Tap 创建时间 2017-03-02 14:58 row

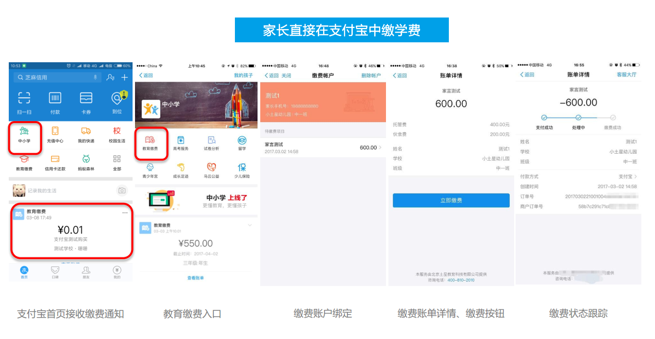[578, 187]
